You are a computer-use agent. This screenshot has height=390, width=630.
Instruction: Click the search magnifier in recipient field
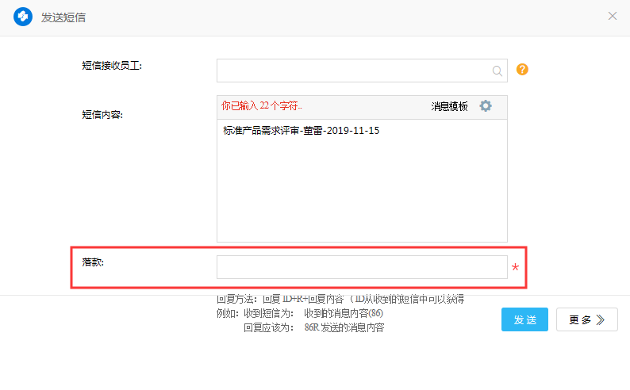click(x=497, y=71)
